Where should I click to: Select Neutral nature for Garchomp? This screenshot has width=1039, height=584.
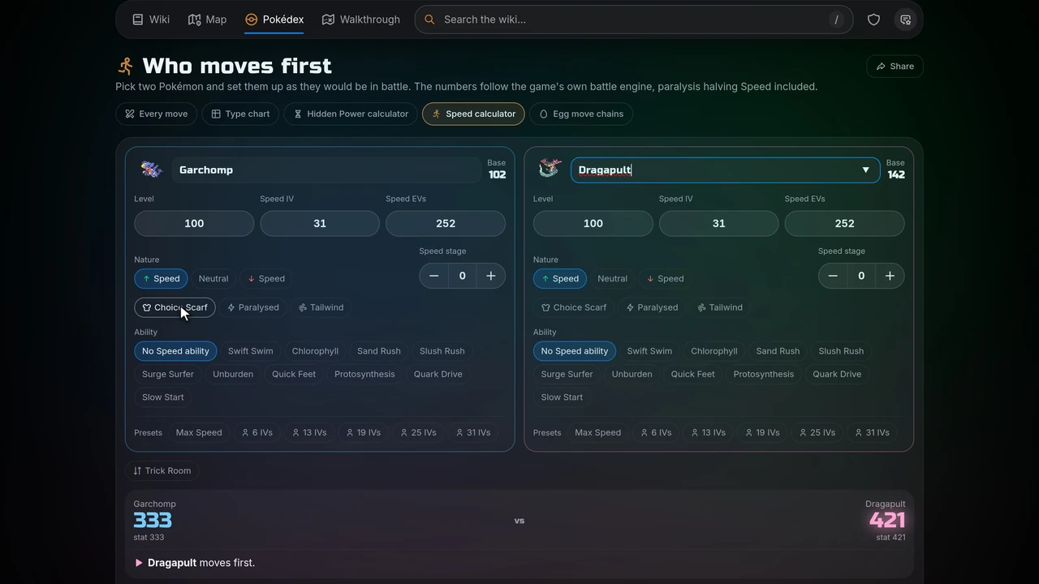tap(213, 278)
